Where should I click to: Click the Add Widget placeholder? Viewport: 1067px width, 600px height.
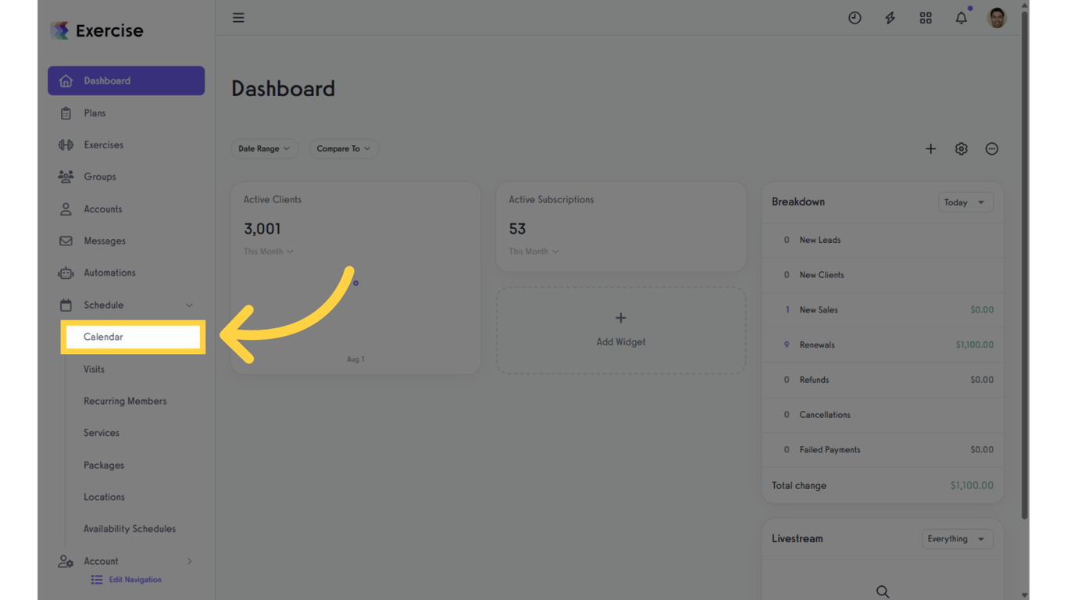pyautogui.click(x=621, y=330)
